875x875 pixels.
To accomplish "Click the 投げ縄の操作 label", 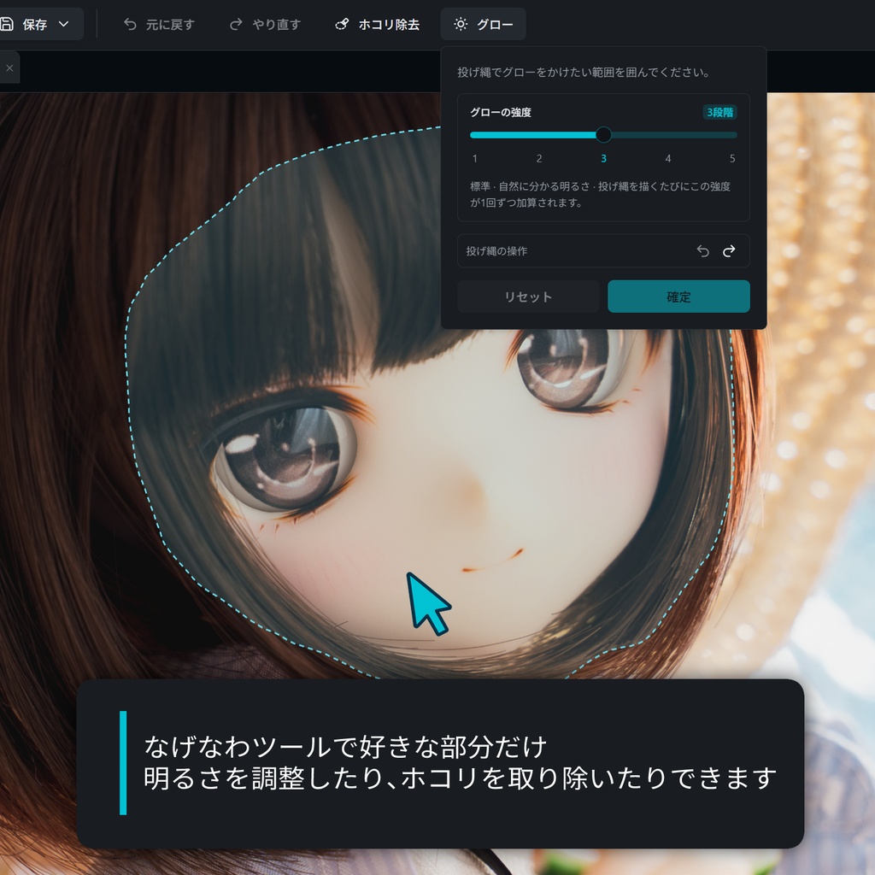I will 496,251.
